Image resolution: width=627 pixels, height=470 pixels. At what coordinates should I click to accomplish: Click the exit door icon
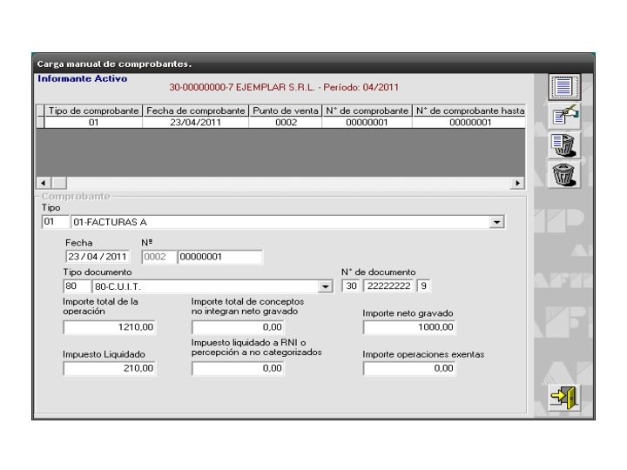(563, 397)
